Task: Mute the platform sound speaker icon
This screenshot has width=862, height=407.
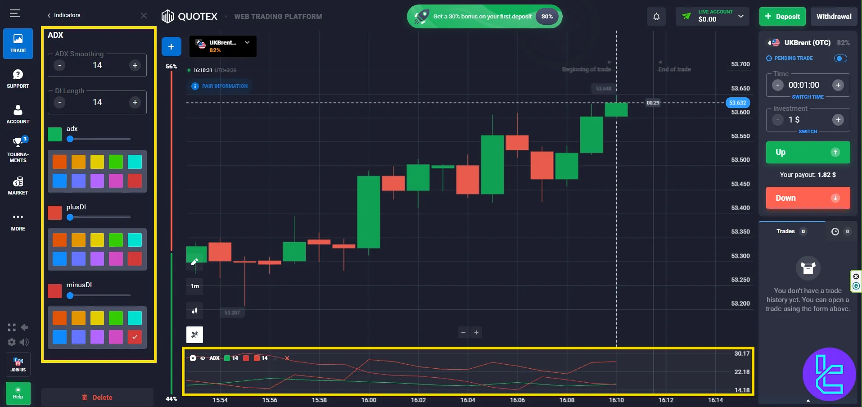Action: [24, 342]
